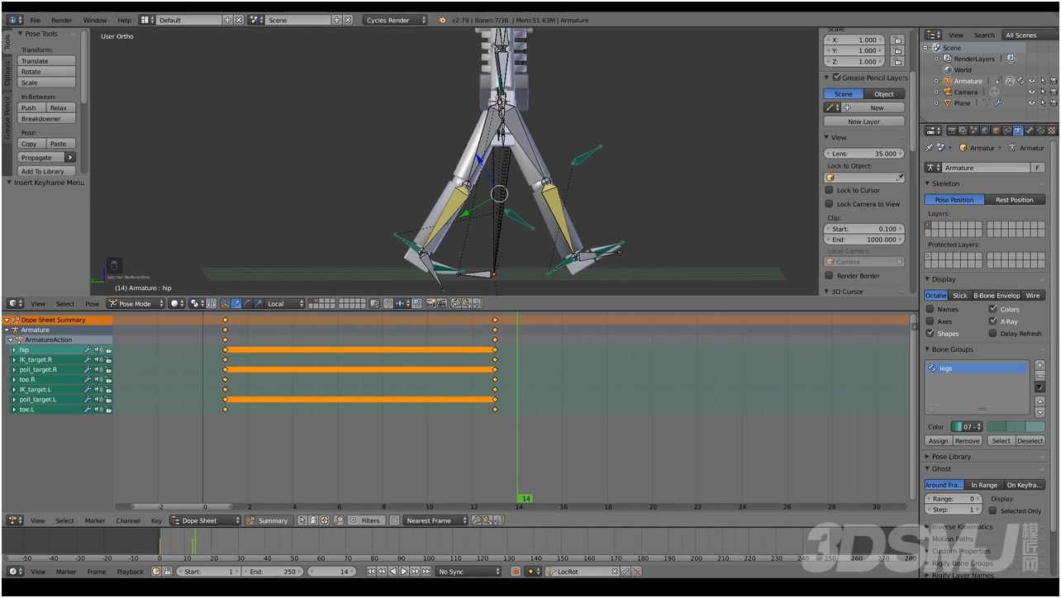Open the Pose menu in 3D view header

coord(92,304)
